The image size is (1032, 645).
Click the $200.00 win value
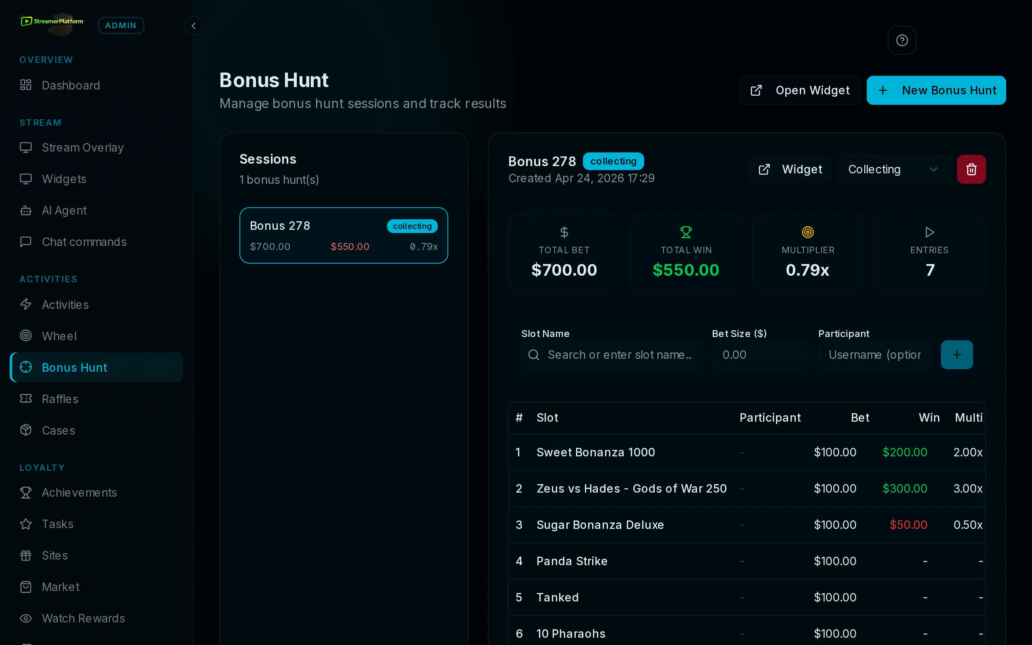pyautogui.click(x=905, y=452)
